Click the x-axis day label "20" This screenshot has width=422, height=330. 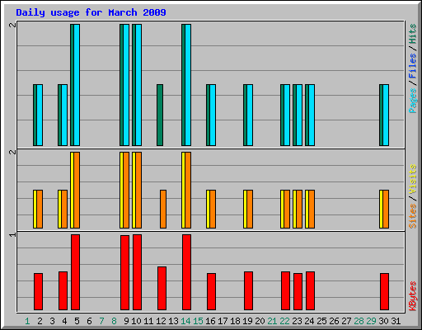(260, 321)
